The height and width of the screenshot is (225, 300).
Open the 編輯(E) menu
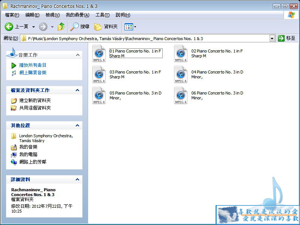(32, 15)
